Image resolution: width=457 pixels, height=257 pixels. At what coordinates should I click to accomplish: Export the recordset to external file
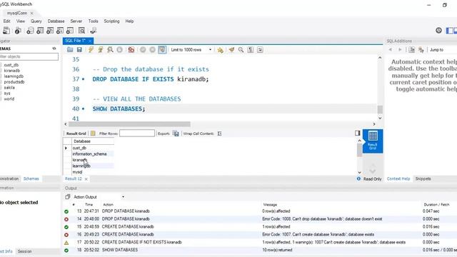pos(176,133)
